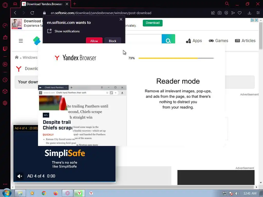
Task: Open media player from taskbar
Action: pos(32,193)
